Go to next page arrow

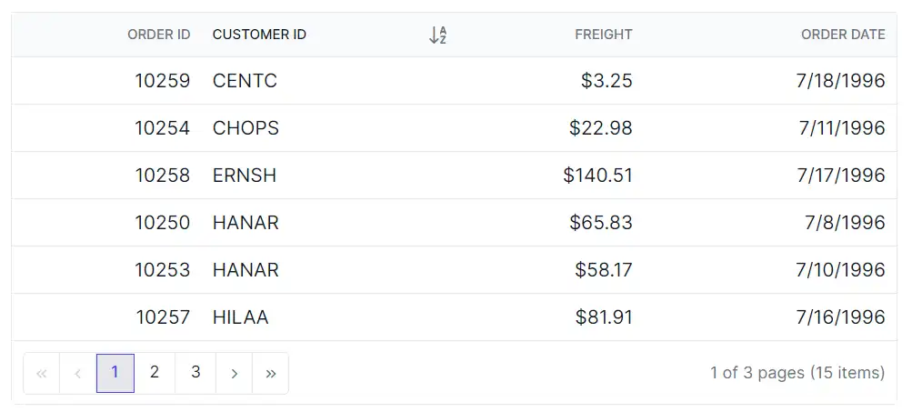coord(234,373)
